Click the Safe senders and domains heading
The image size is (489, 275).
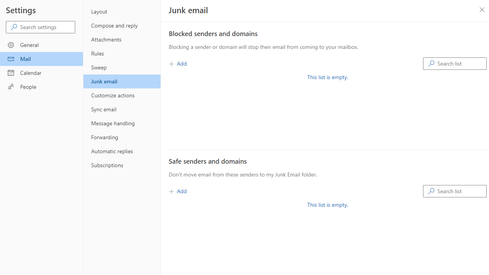208,161
